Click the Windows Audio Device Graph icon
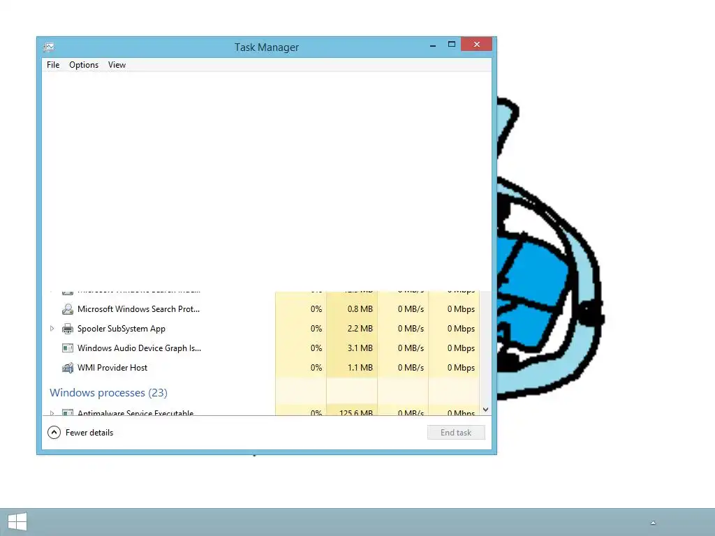Viewport: 715px width, 536px height. tap(68, 348)
